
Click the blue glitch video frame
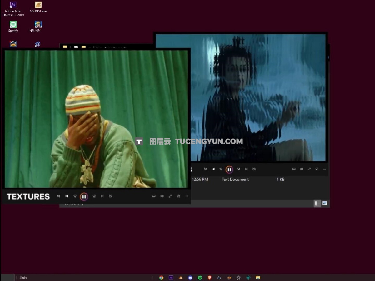(241, 98)
